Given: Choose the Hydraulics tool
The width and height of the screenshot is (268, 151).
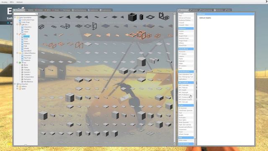Looking at the screenshot, I should (x=186, y=117).
